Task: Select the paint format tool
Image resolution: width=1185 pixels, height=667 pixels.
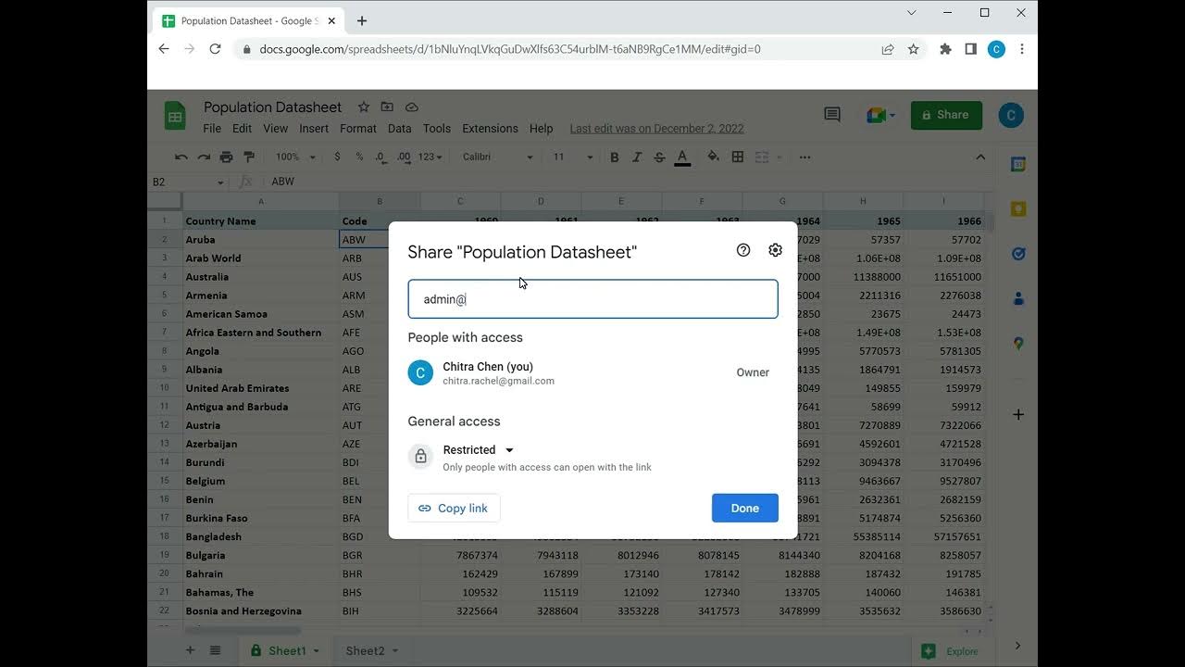Action: click(x=249, y=157)
